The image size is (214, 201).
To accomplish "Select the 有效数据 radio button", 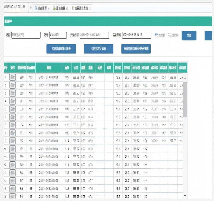I will (x=156, y=35).
